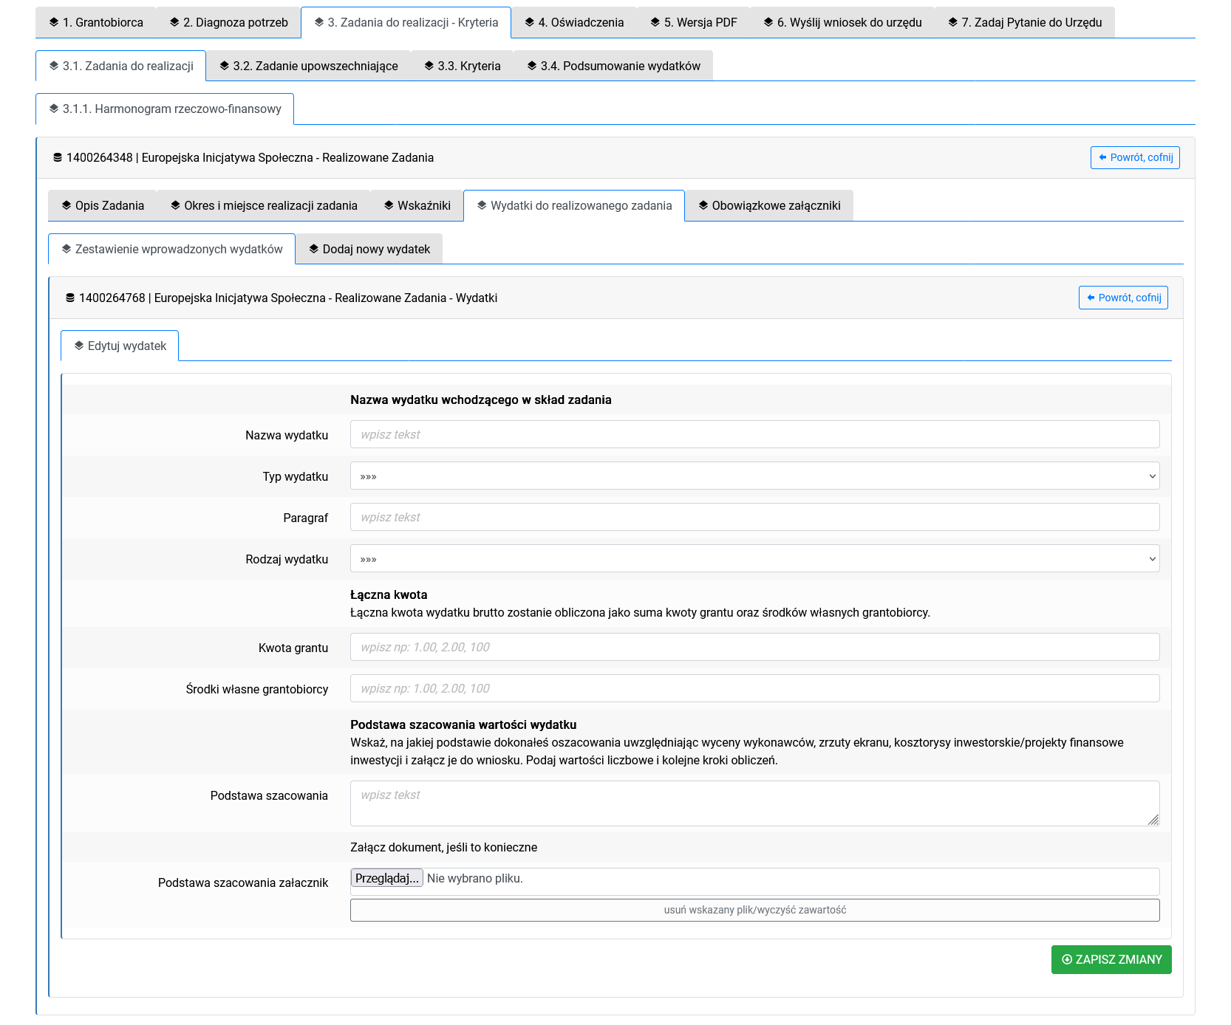Grab the Podstawa szacowania textarea resize handle
Image resolution: width=1231 pixels, height=1025 pixels.
(1153, 820)
